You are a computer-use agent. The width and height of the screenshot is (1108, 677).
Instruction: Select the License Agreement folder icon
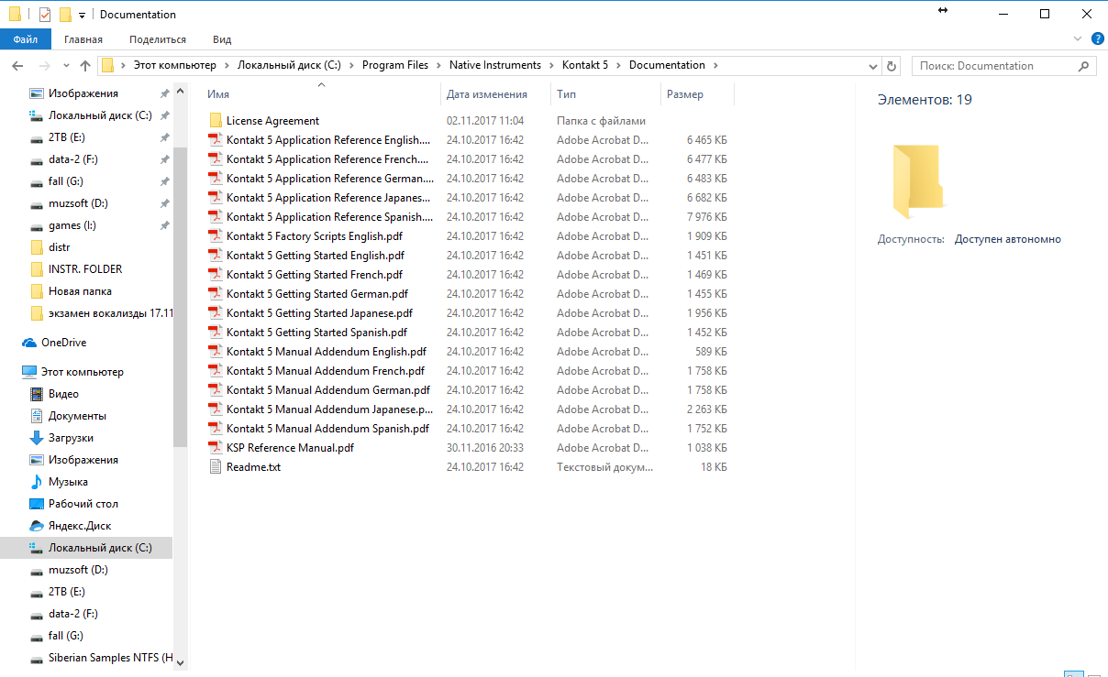(216, 121)
